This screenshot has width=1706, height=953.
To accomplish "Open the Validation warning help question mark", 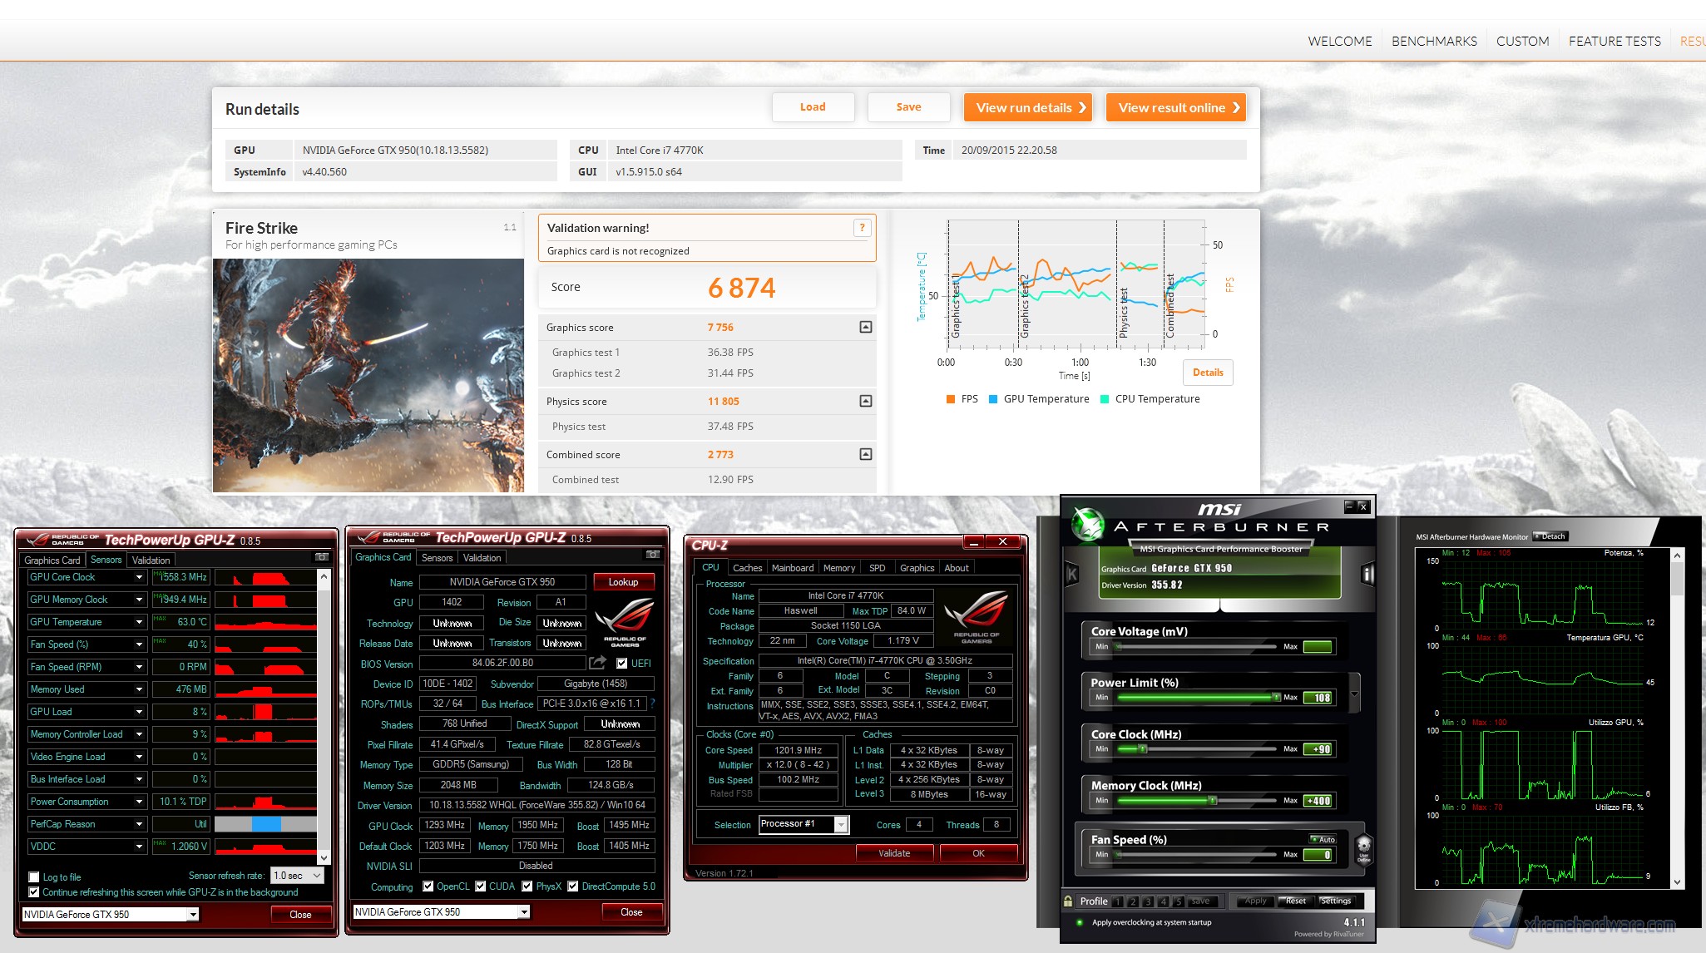I will (862, 227).
